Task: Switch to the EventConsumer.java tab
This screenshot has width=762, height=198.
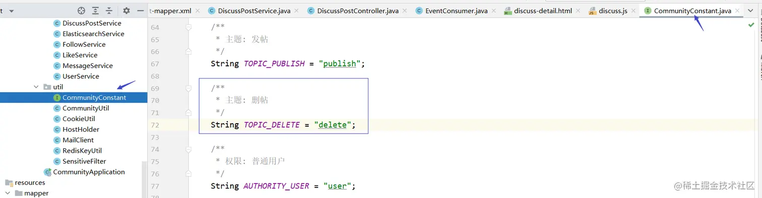Action: 456,11
